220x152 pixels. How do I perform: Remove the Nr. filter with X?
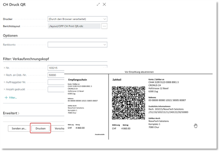click(5, 68)
